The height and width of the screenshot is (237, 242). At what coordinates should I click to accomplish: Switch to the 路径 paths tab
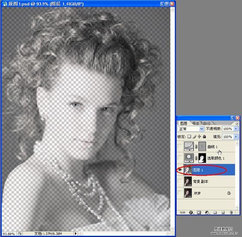tap(207, 123)
